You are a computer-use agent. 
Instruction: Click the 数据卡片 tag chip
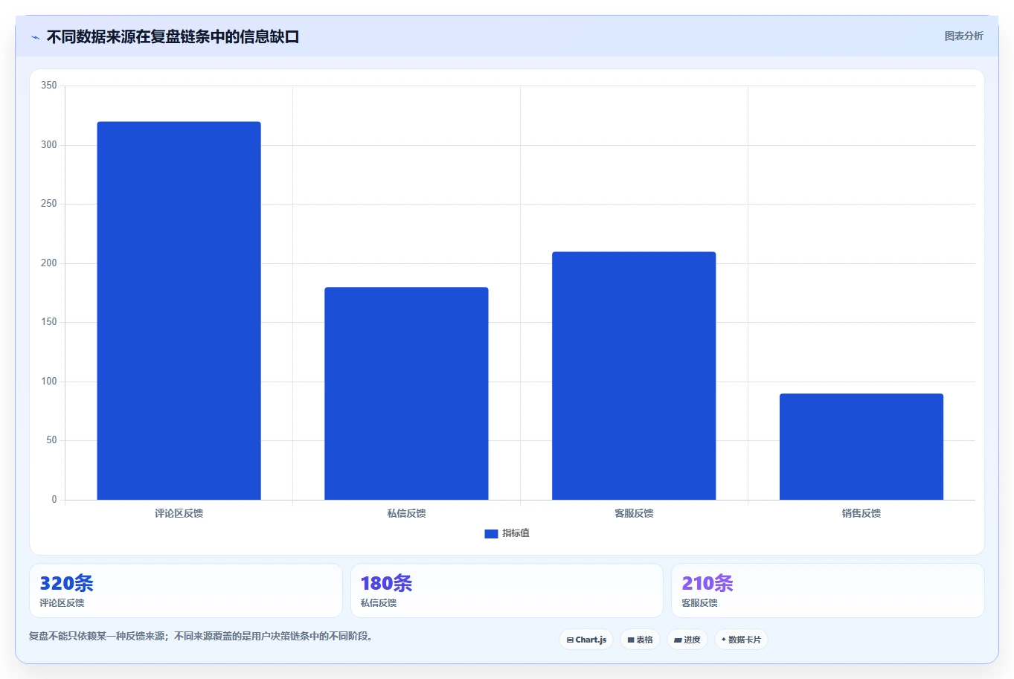(741, 640)
